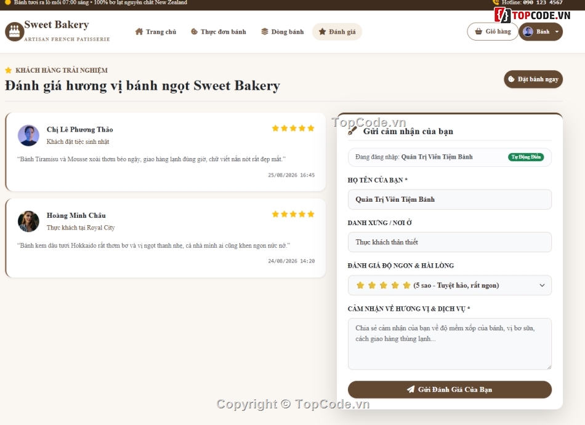Click the star rating on Hoàng Minh Châu's review

pyautogui.click(x=293, y=214)
